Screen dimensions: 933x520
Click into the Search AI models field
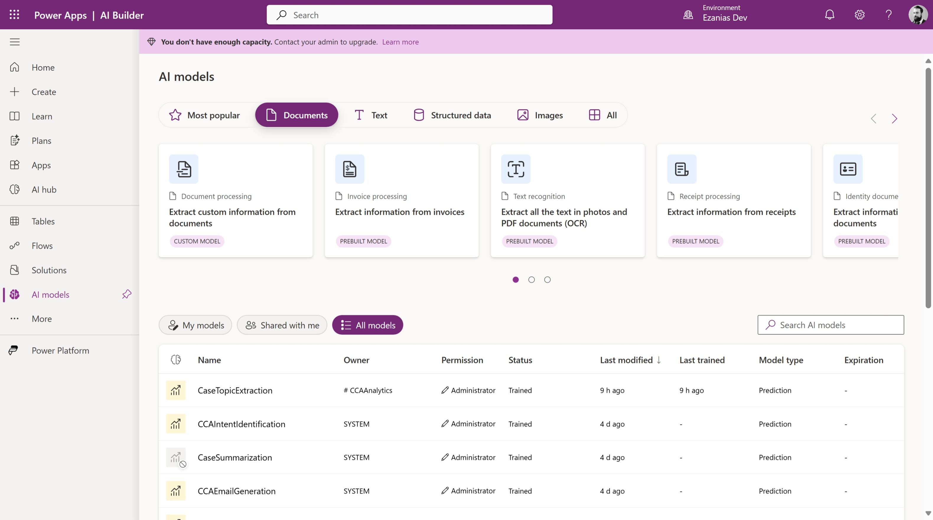click(830, 325)
